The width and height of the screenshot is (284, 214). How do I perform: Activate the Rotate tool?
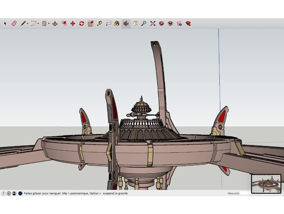click(x=81, y=23)
